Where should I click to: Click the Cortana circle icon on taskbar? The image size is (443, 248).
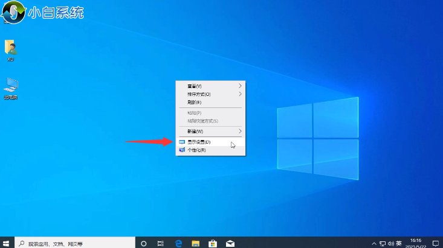(x=144, y=243)
